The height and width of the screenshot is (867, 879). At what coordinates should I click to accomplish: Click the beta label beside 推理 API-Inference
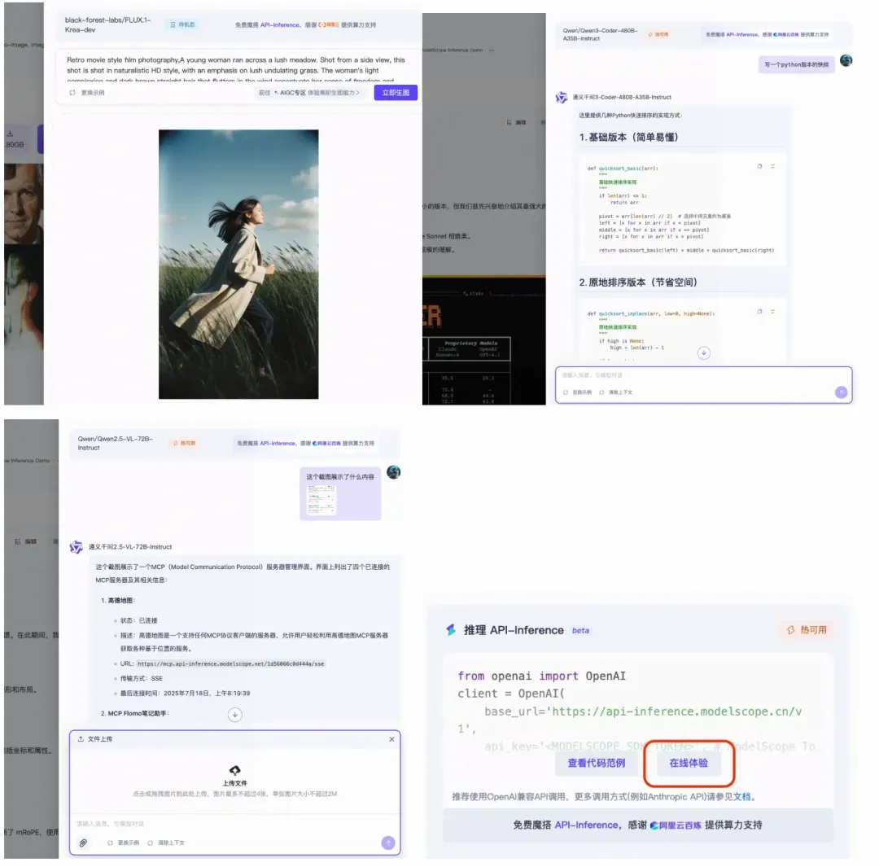click(x=580, y=631)
